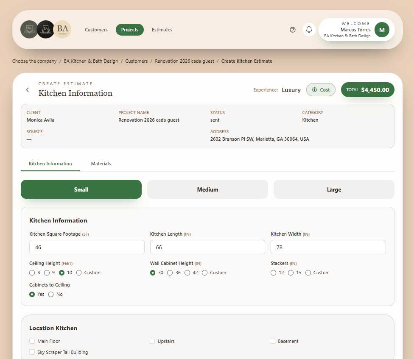Viewport: 414px width, 359px height.
Task: Click the Choose the company breadcrumb
Action: (34, 61)
